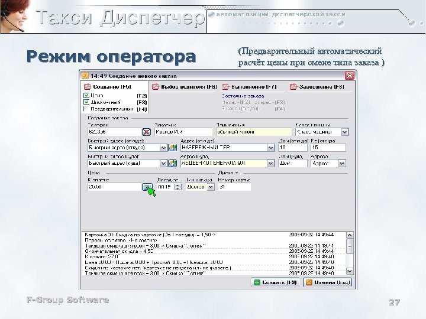Click the Создание (F5) tab icon
426x319 pixels.
87,87
